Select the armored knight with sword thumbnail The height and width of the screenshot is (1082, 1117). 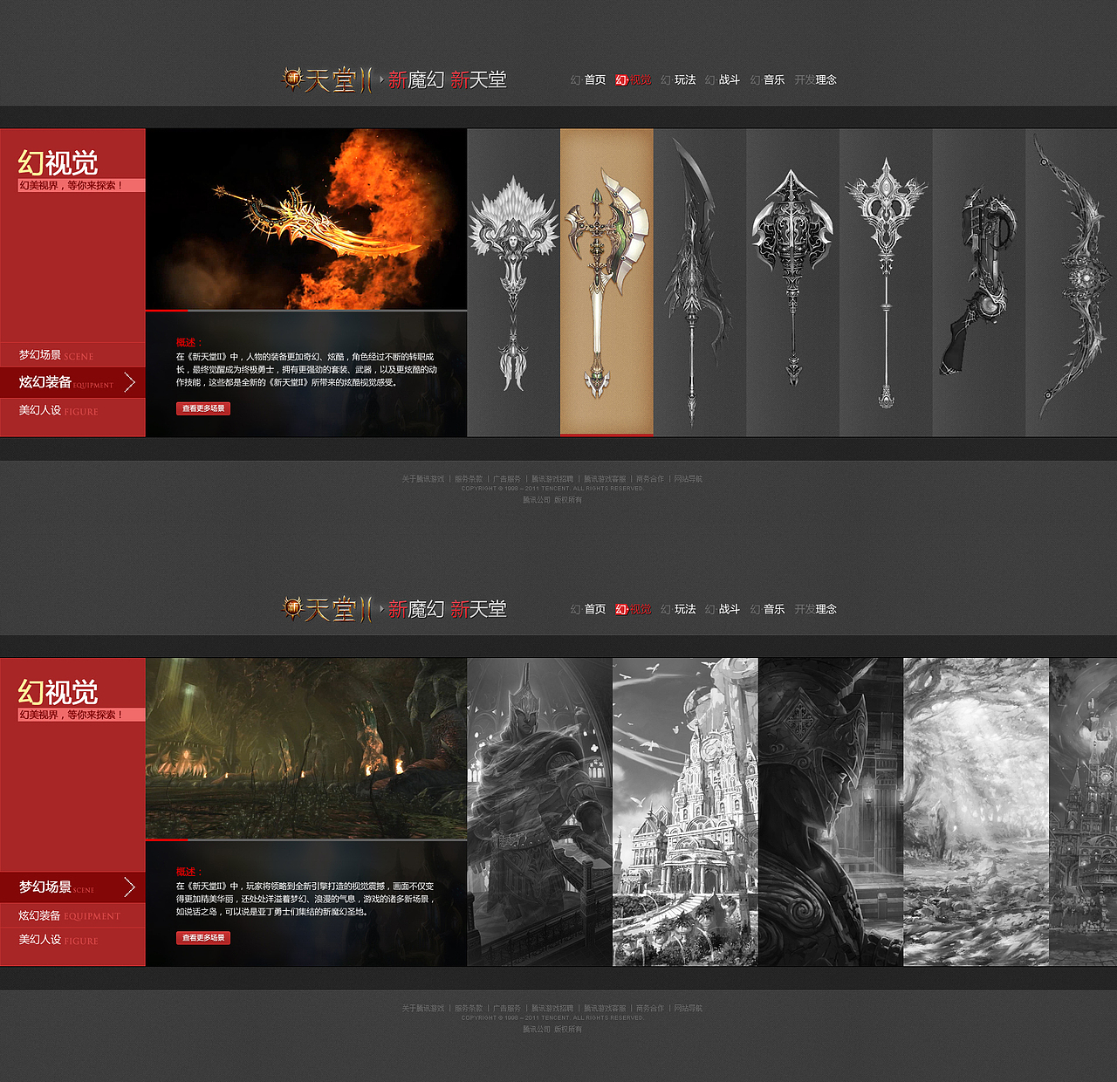tap(540, 811)
